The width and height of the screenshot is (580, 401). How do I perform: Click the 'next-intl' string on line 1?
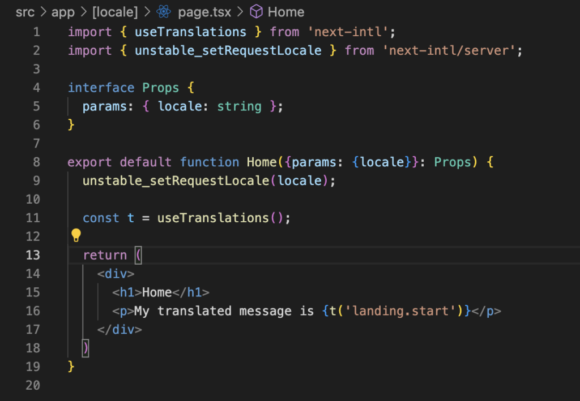tap(348, 32)
